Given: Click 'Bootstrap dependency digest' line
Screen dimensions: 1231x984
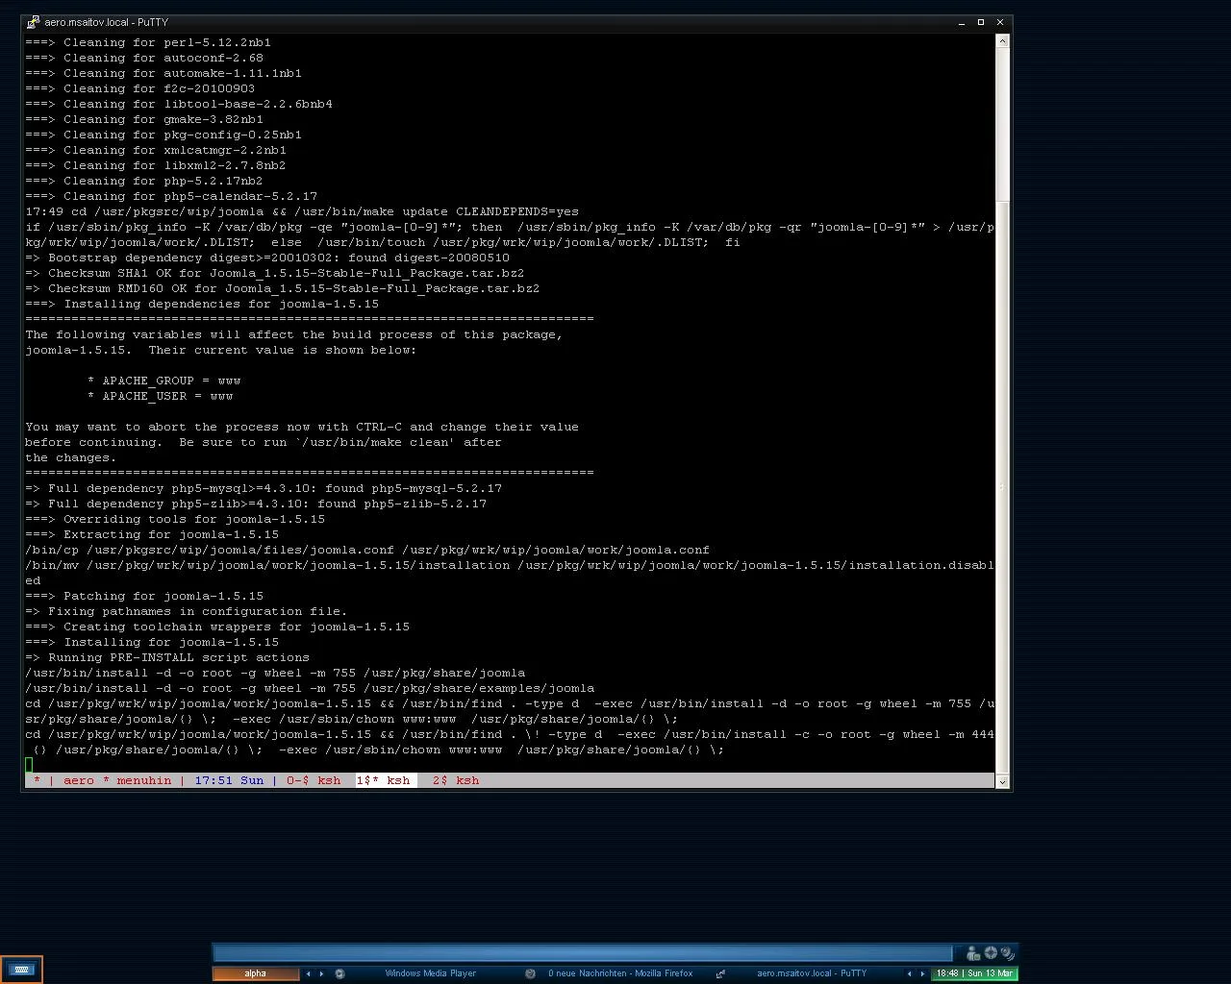Looking at the screenshot, I should (267, 258).
